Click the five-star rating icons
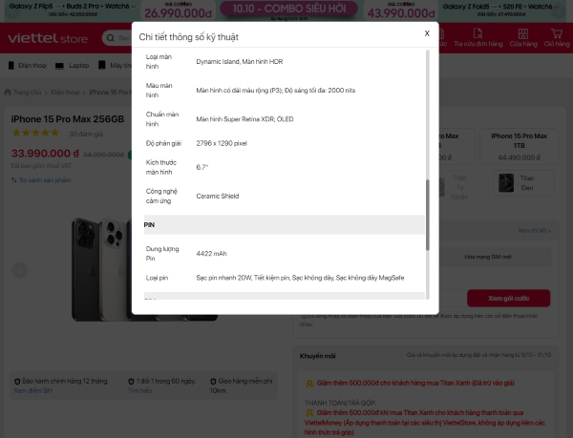 34,134
